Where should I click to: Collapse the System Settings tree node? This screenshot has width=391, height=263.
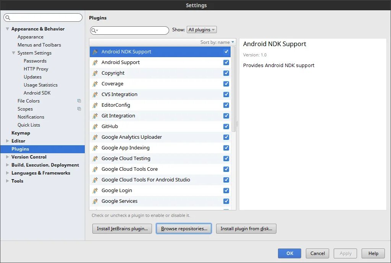pyautogui.click(x=13, y=53)
